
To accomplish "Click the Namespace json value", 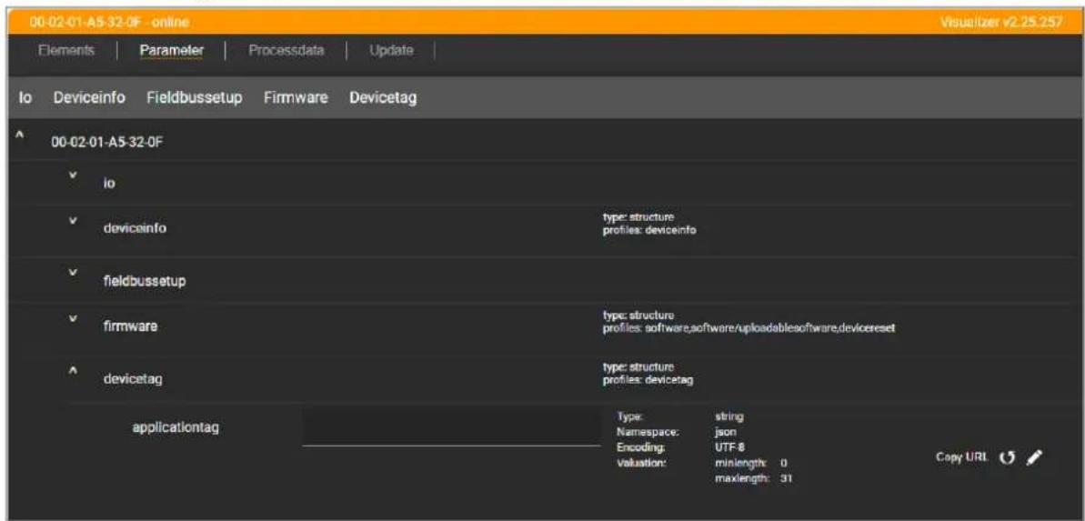I will (x=725, y=433).
